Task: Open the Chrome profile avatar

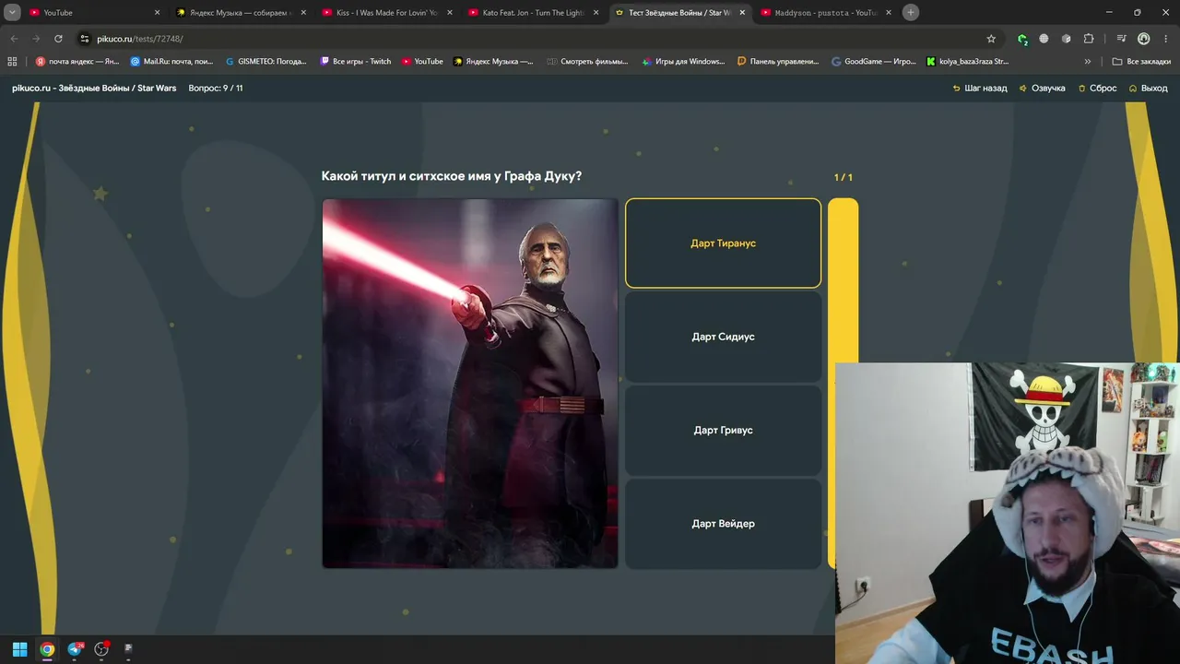Action: [x=1144, y=39]
